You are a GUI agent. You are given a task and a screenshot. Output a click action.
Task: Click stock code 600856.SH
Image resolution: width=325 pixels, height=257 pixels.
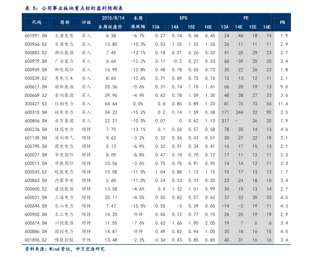pyautogui.click(x=36, y=121)
